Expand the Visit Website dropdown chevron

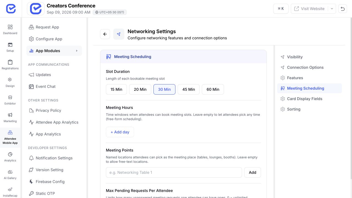click(x=332, y=9)
